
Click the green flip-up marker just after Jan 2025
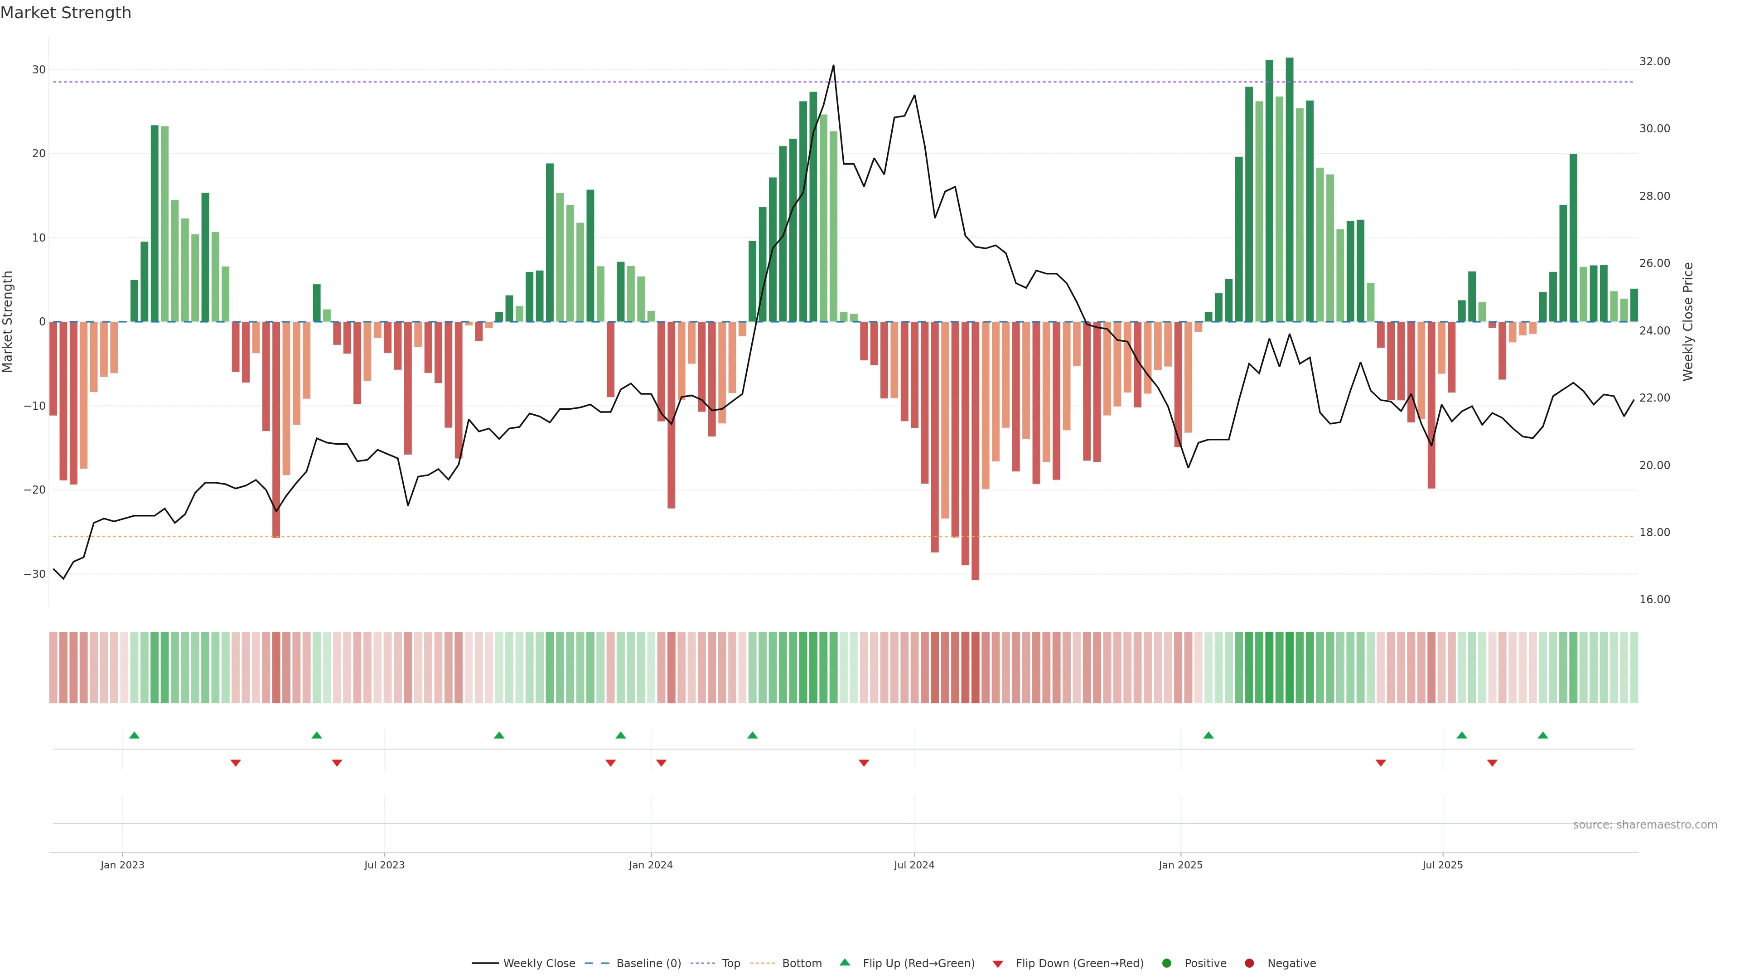[x=1208, y=735]
